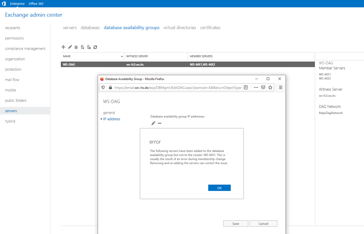Viewport: 364px width, 234px height.
Task: Open the servers tab
Action: coord(70,28)
